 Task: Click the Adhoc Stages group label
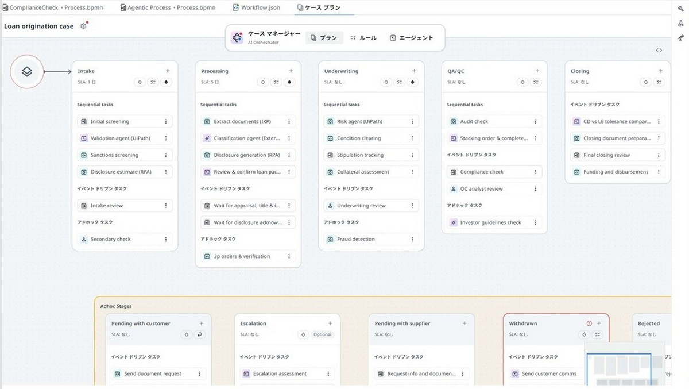click(116, 306)
